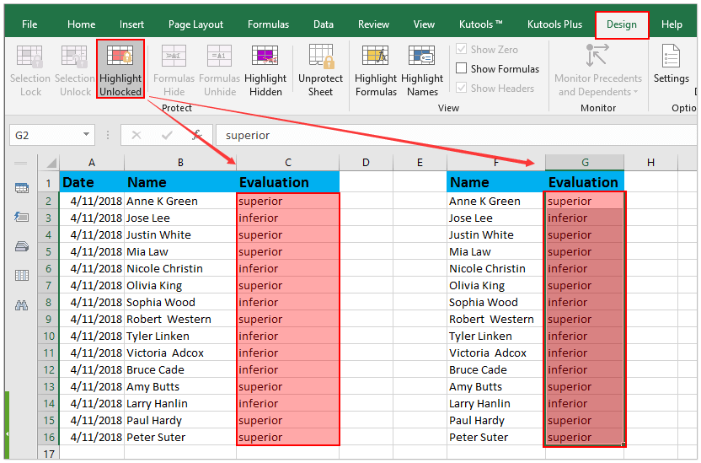The image size is (701, 463).
Task: Open the binoculars find sidebar icon
Action: click(x=21, y=305)
